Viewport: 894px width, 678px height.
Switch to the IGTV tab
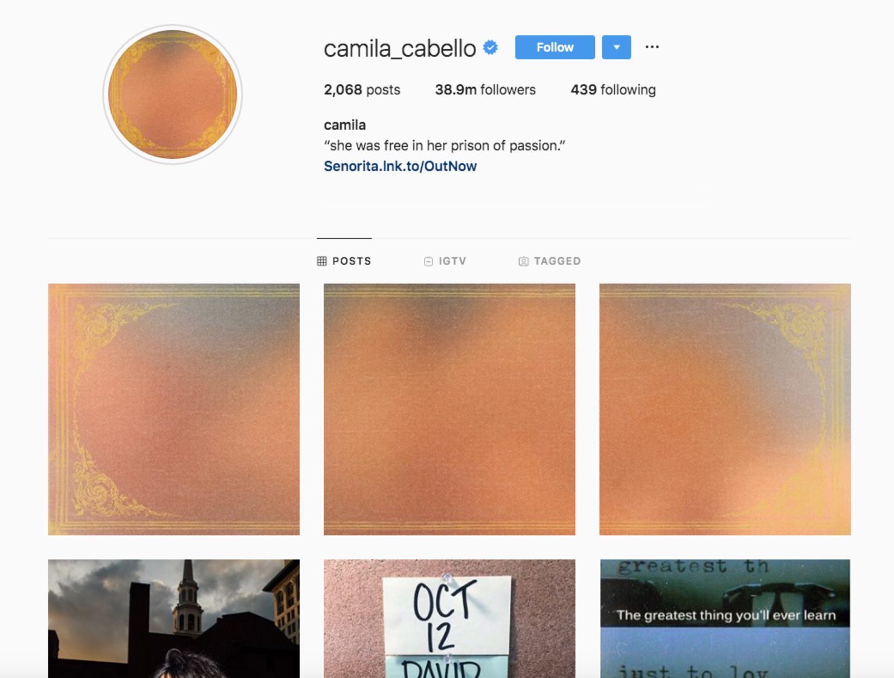click(445, 261)
